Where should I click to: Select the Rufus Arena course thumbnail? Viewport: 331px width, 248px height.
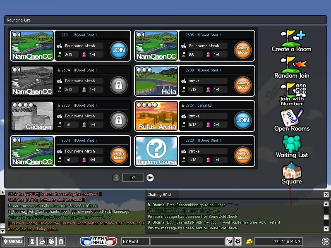(x=156, y=116)
